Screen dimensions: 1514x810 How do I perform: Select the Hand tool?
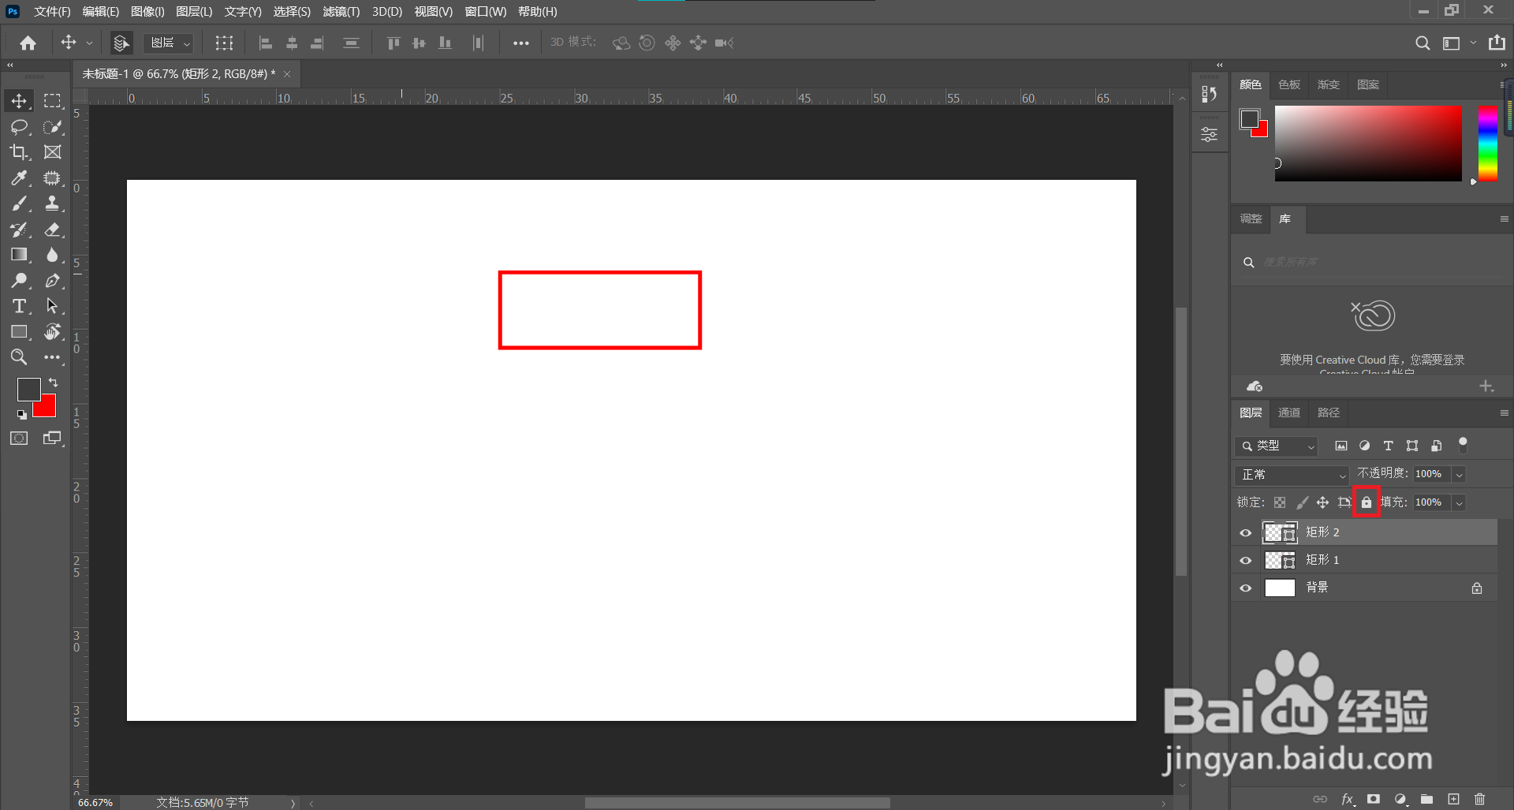click(x=52, y=332)
